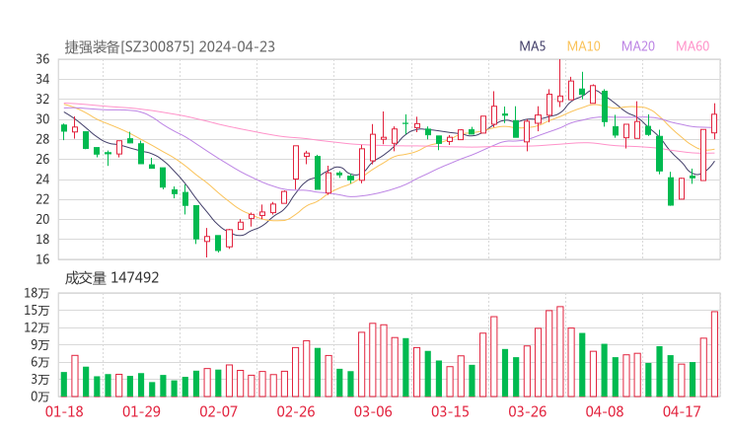Click the 02-07 date axis label
Viewport: 730px width, 434px height.
tap(218, 411)
